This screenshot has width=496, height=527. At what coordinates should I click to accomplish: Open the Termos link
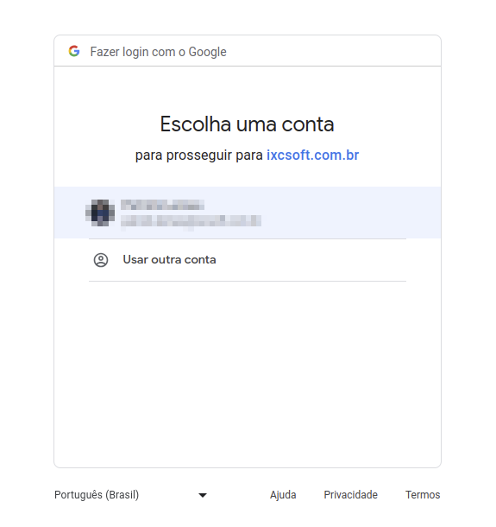423,495
